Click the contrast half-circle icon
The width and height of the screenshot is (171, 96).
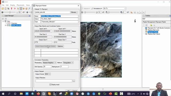[x=27, y=12]
